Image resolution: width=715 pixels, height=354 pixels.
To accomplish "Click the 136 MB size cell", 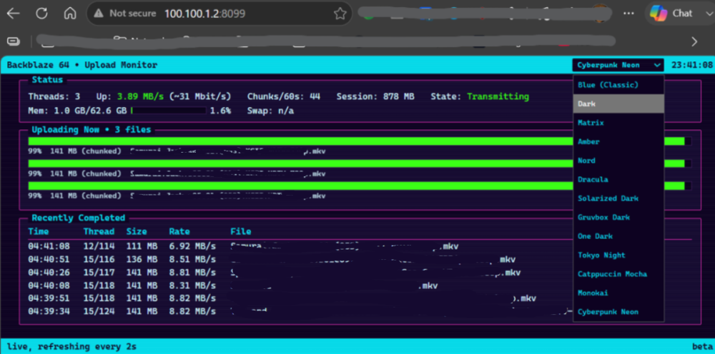I will 142,259.
